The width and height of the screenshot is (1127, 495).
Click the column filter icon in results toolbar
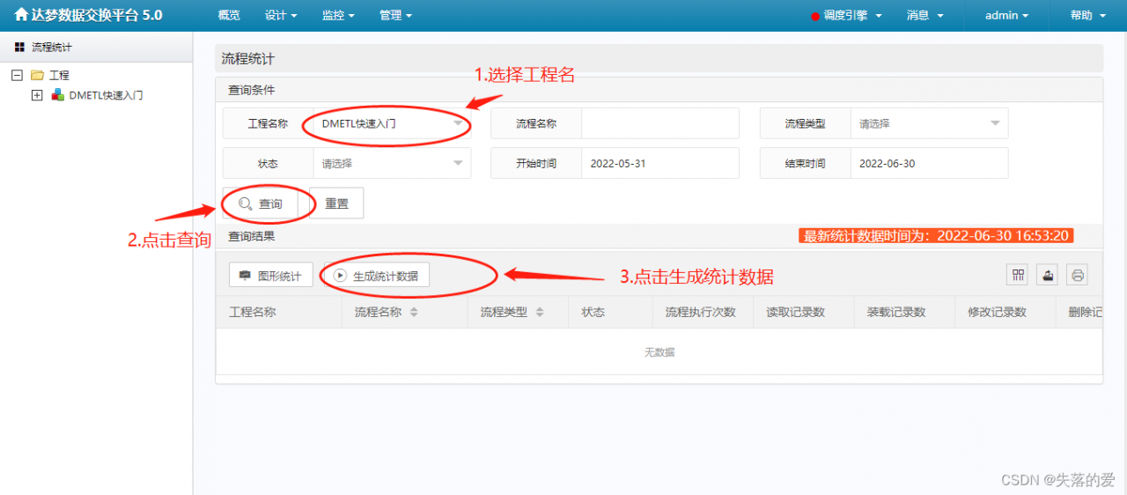click(1018, 275)
